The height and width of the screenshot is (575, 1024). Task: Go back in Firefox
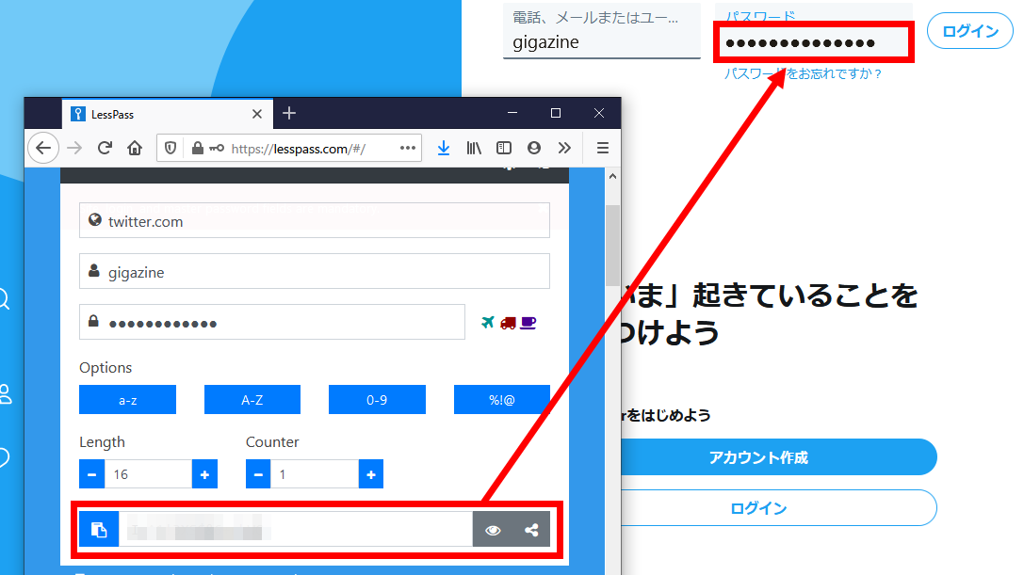click(x=43, y=148)
